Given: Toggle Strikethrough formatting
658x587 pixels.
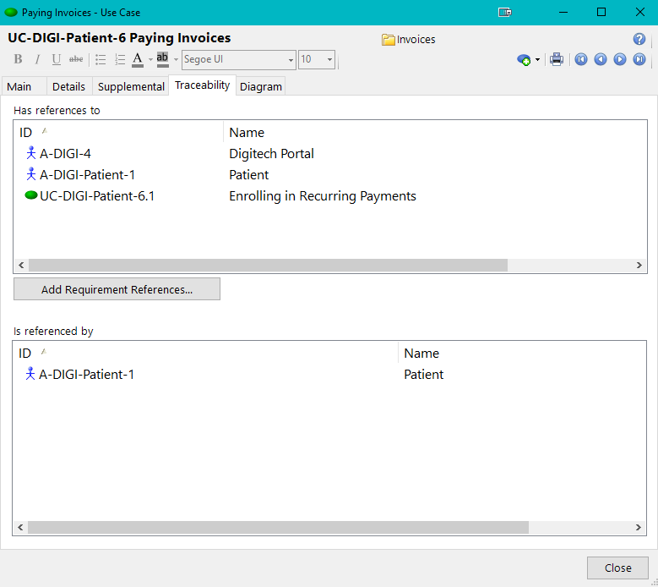Looking at the screenshot, I should [76, 59].
